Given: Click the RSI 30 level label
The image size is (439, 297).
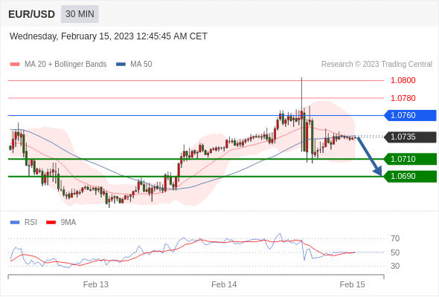Looking at the screenshot, I should [x=395, y=266].
